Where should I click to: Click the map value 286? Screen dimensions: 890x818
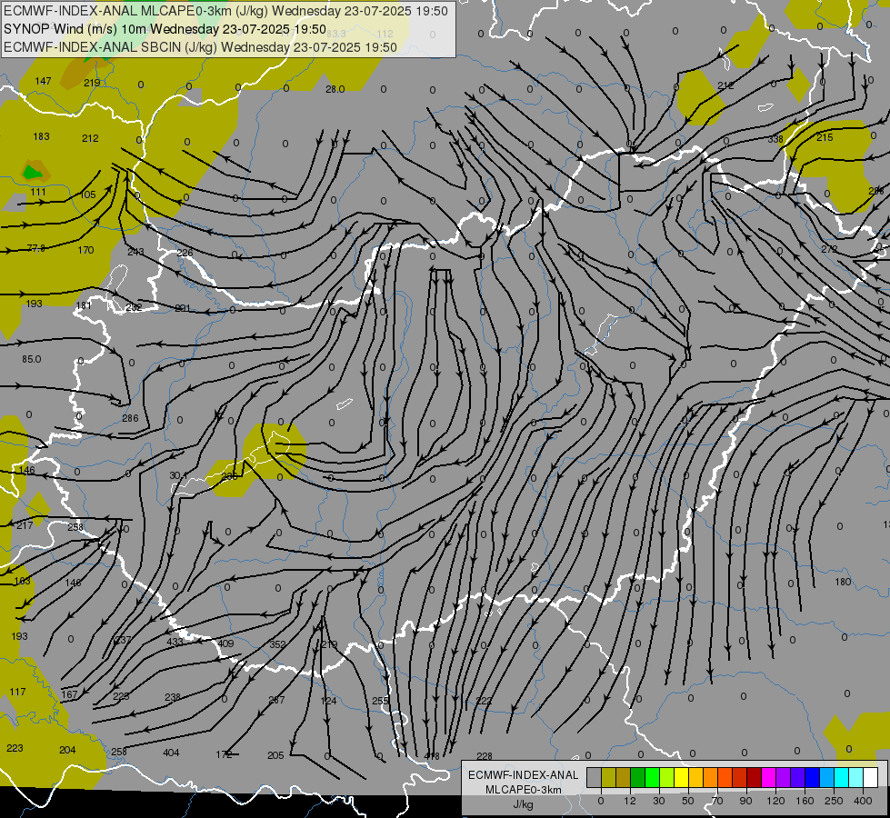[130, 418]
